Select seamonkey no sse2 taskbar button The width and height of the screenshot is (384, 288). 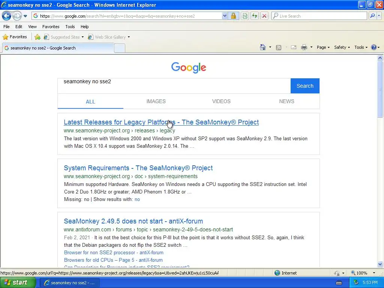click(69, 283)
